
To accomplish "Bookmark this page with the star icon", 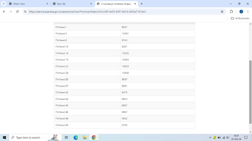I will [x=222, y=12].
